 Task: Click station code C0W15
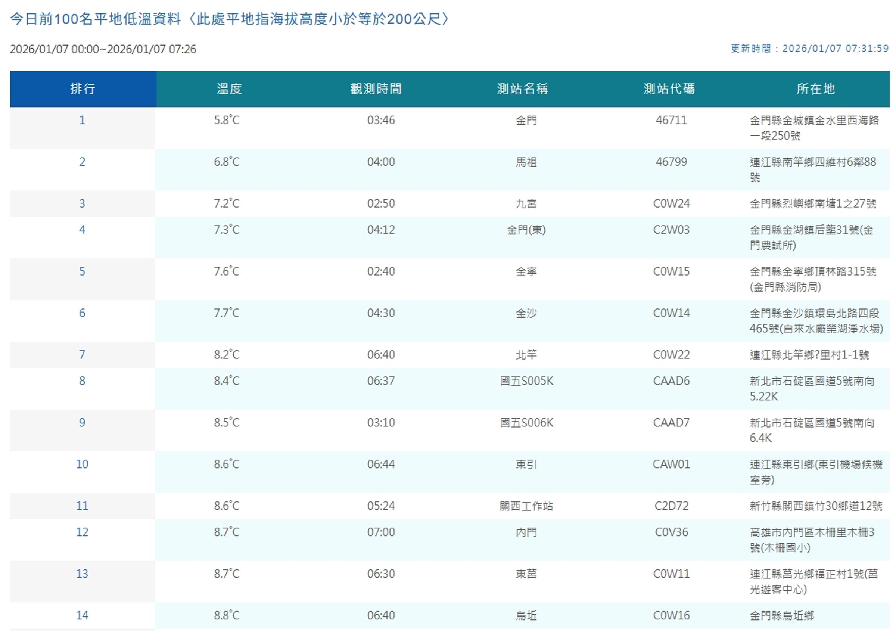point(671,271)
